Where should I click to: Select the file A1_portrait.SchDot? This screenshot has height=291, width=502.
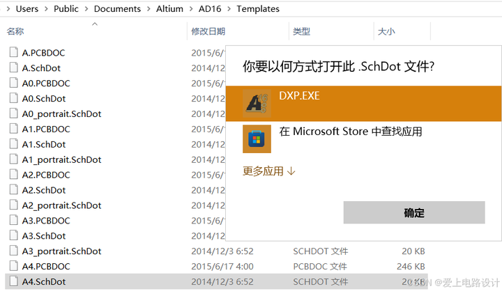coord(61,159)
